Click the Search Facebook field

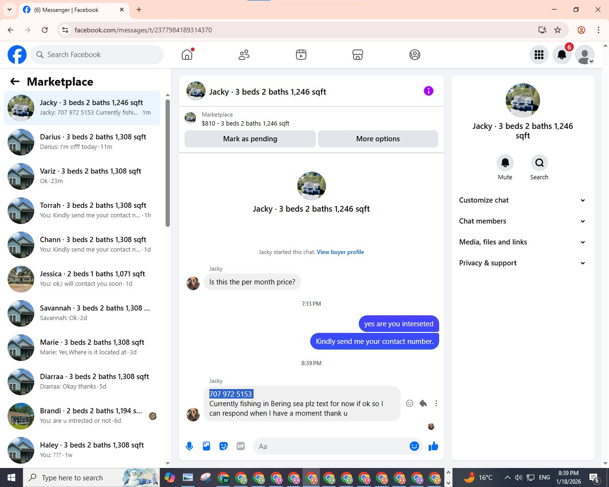(98, 55)
